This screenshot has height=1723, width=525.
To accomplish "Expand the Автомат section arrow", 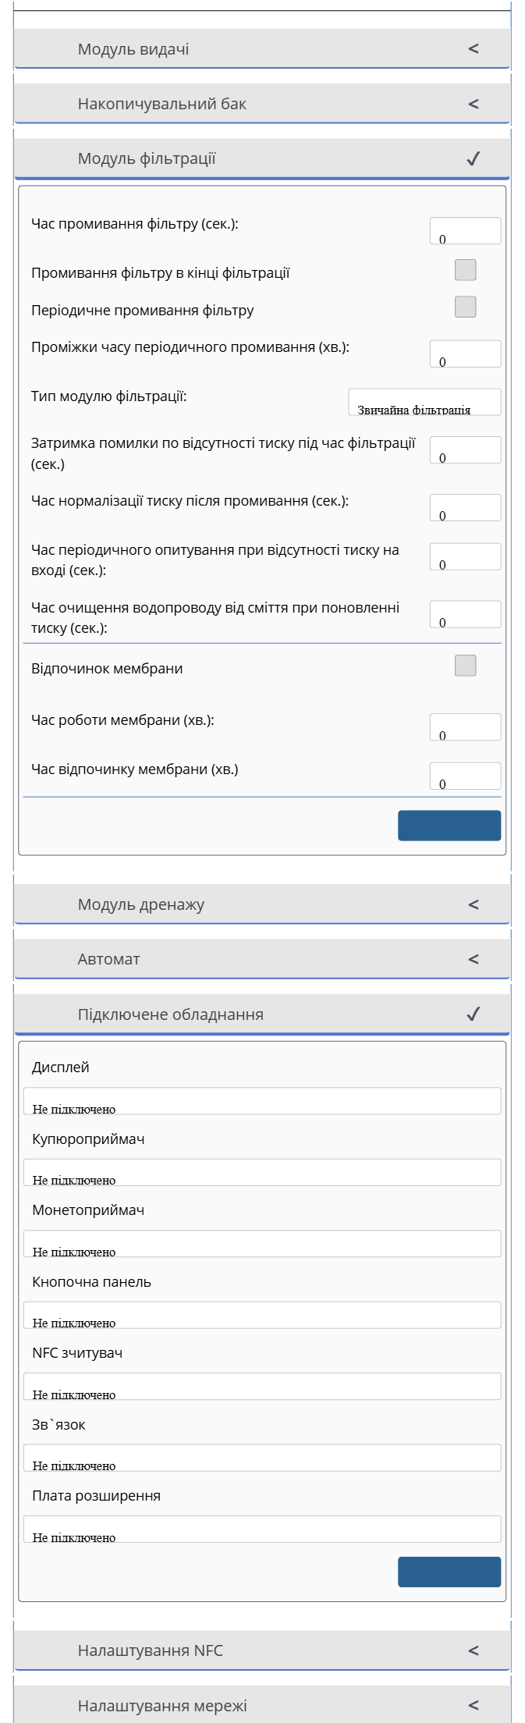I will click(473, 959).
